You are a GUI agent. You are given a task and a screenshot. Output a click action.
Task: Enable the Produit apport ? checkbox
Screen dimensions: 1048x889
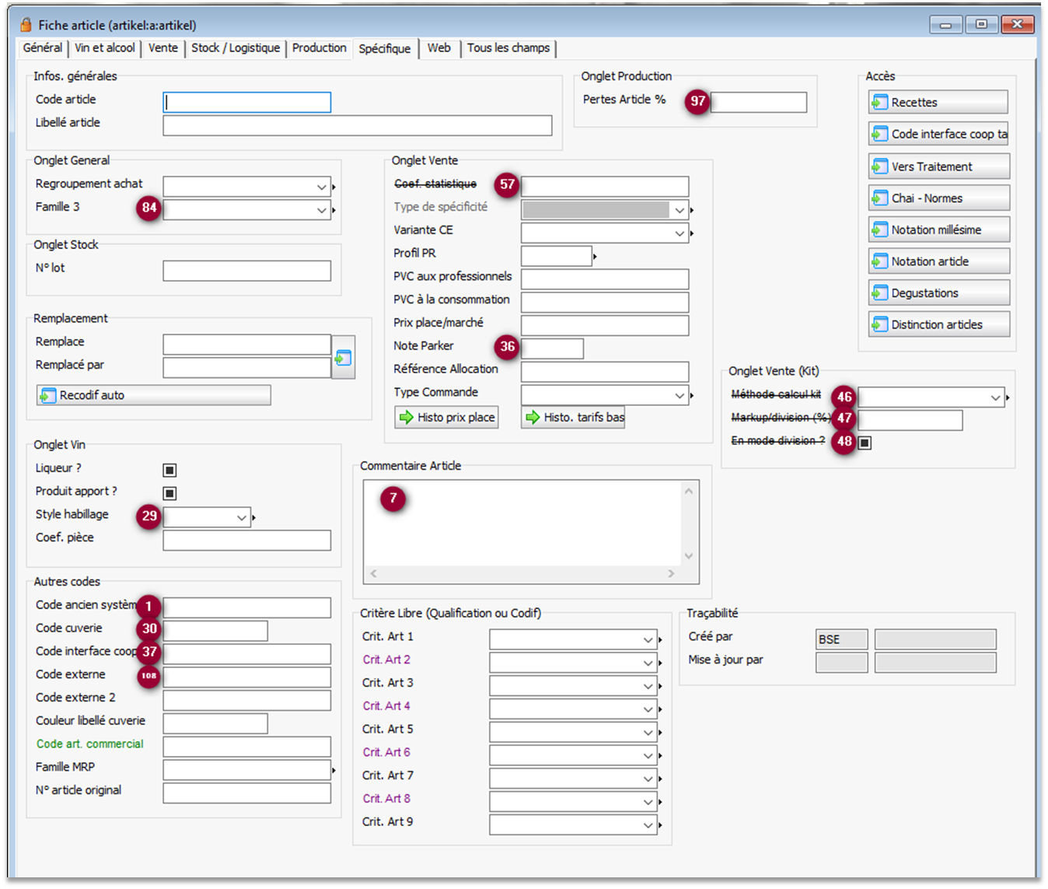169,493
